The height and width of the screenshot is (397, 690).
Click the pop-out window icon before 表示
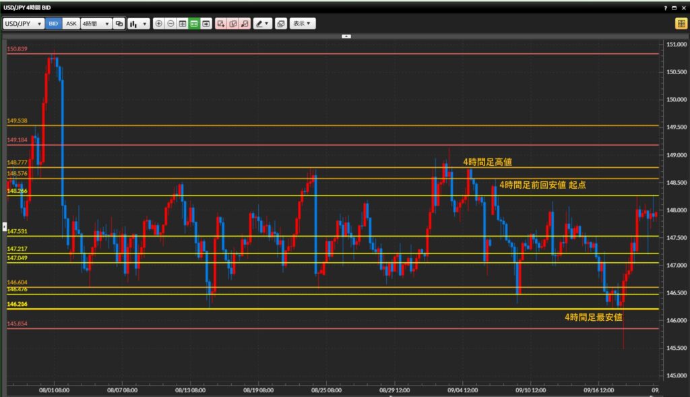[x=281, y=24]
